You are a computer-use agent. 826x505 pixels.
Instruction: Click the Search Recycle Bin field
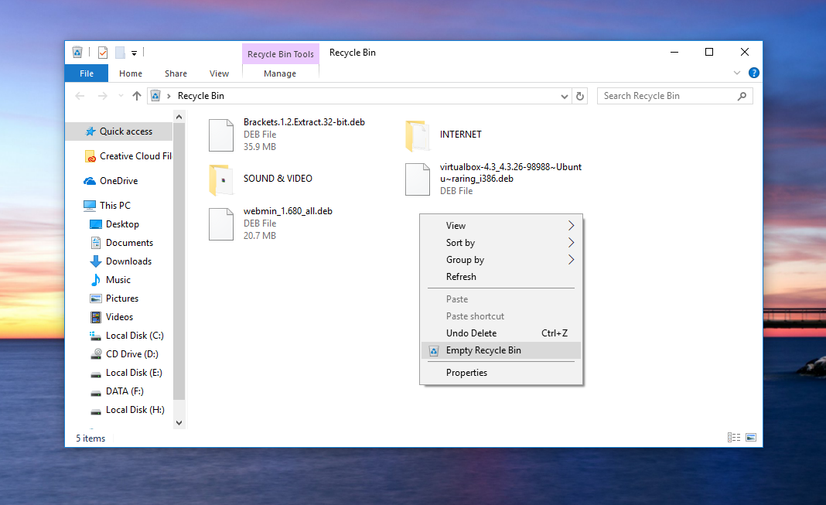point(675,96)
